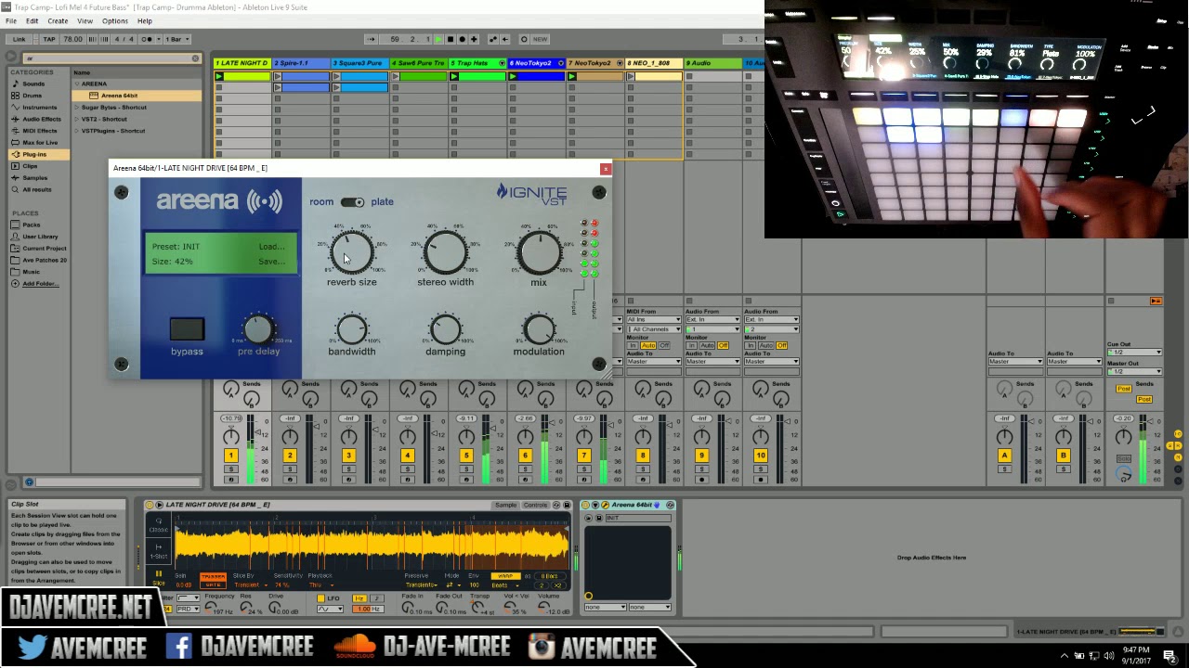The image size is (1189, 668).
Task: Switch to the Controls tab in the sample editor
Action: click(536, 505)
